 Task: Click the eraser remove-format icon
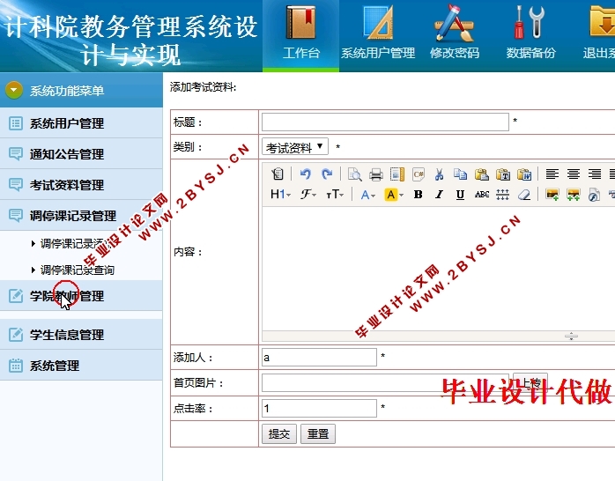click(524, 195)
